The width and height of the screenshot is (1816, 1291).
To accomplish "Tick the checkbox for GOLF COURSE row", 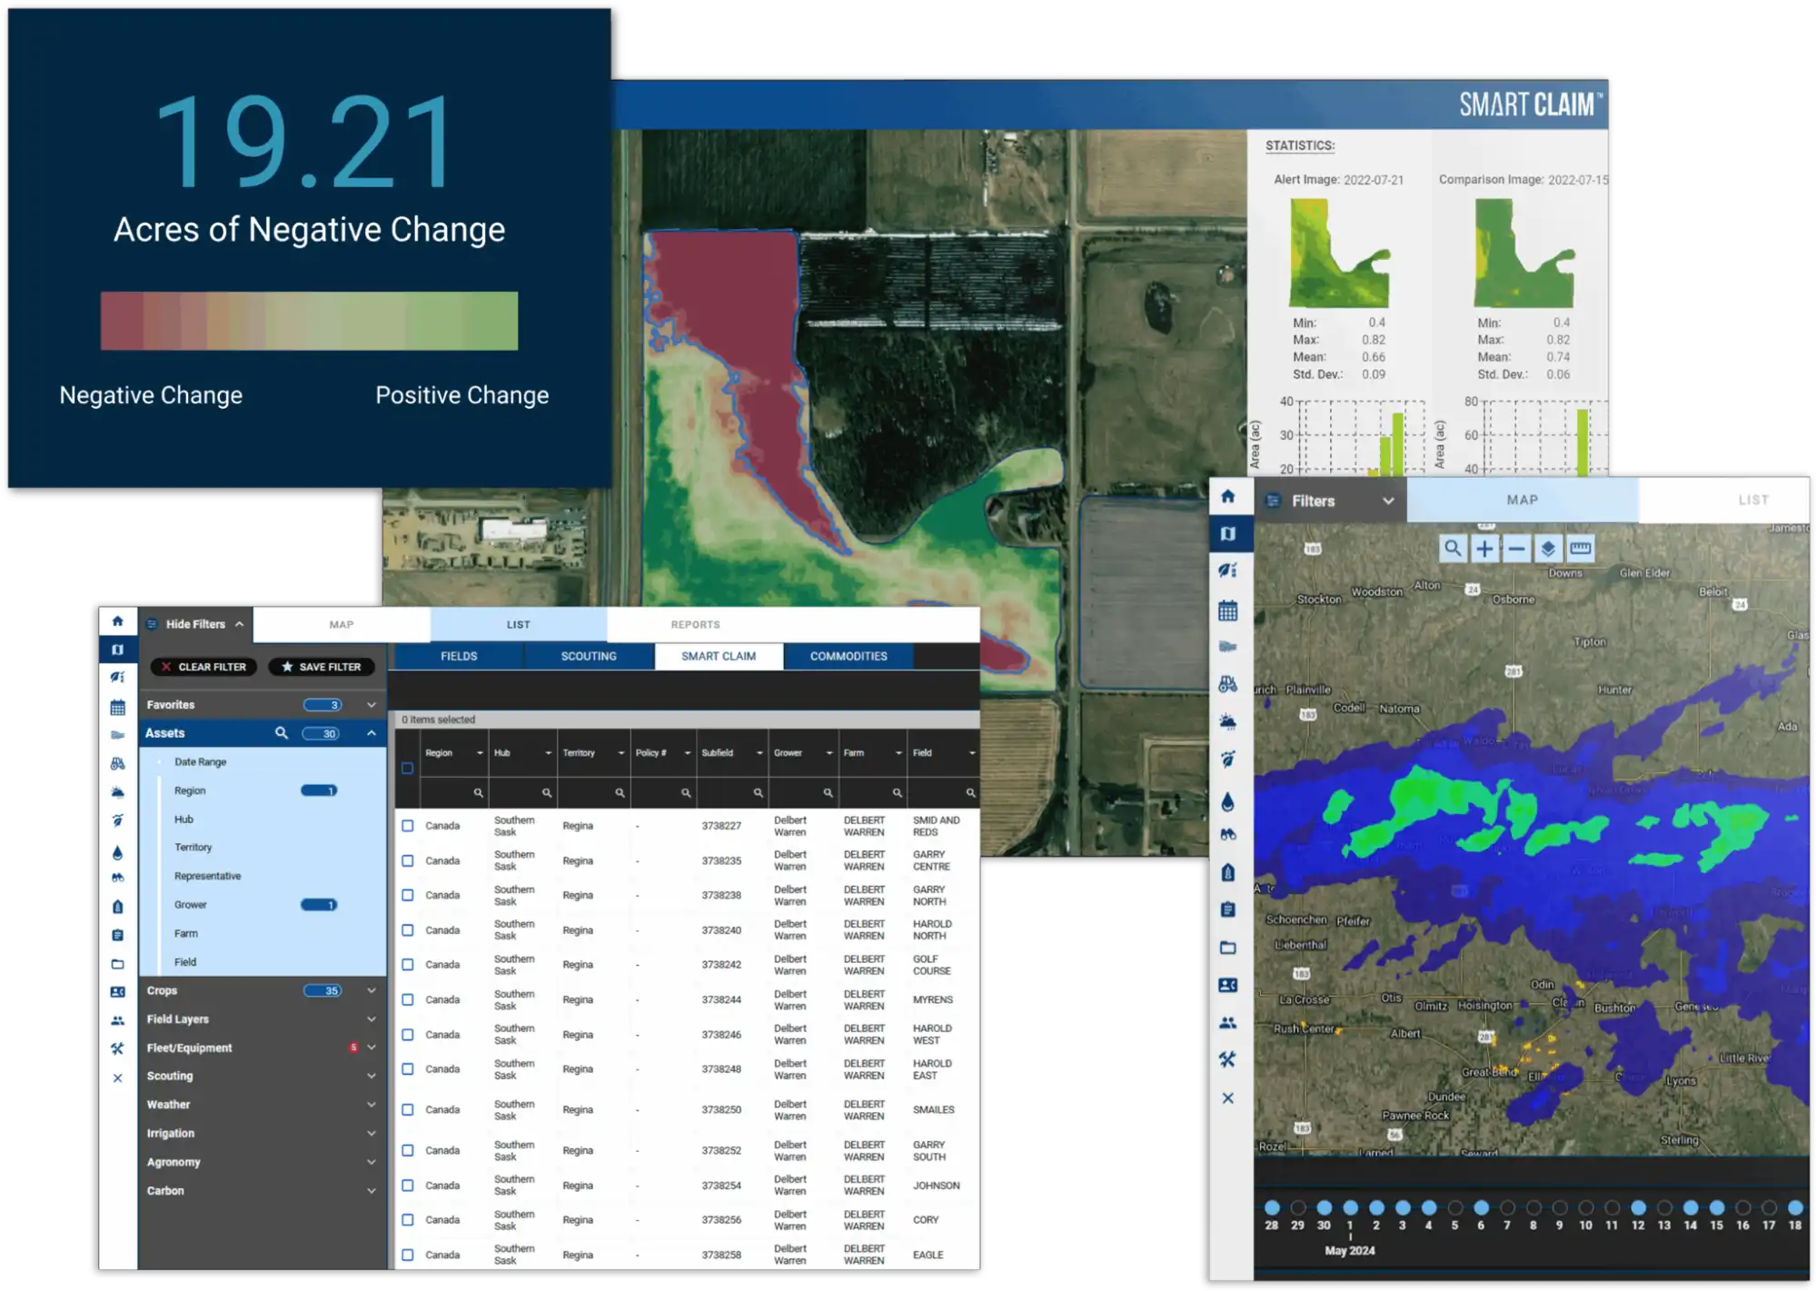I will coord(408,965).
